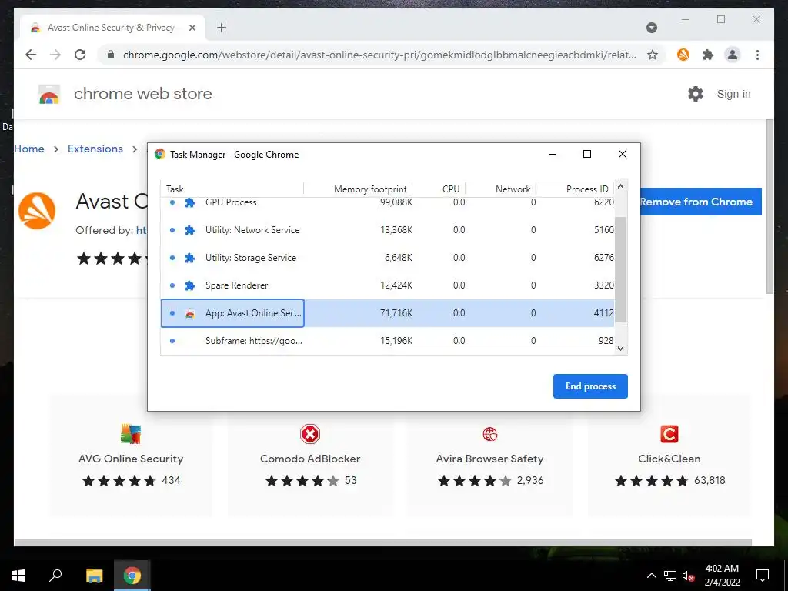Click the address bar URL
This screenshot has width=788, height=591.
380,55
